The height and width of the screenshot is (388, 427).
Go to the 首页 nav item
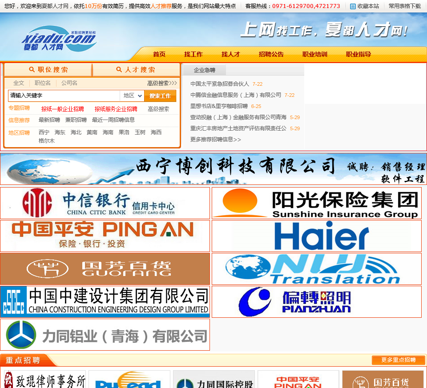(x=159, y=54)
